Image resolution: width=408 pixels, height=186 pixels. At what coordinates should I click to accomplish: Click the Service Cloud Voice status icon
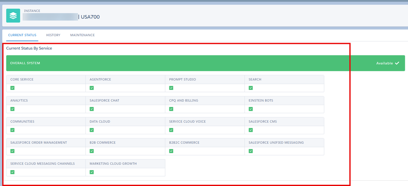[x=171, y=130]
